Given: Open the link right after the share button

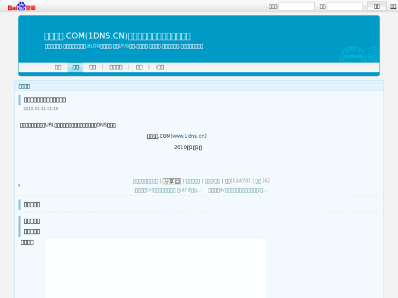Looking at the screenshot, I should tap(193, 181).
